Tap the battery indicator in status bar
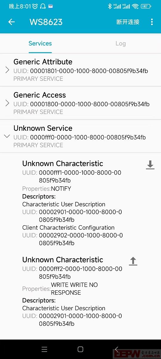The image size is (161, 359). (x=146, y=6)
